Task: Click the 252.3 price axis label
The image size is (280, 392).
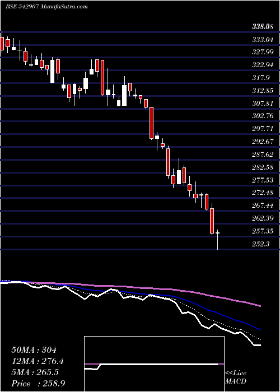Action: 261,244
